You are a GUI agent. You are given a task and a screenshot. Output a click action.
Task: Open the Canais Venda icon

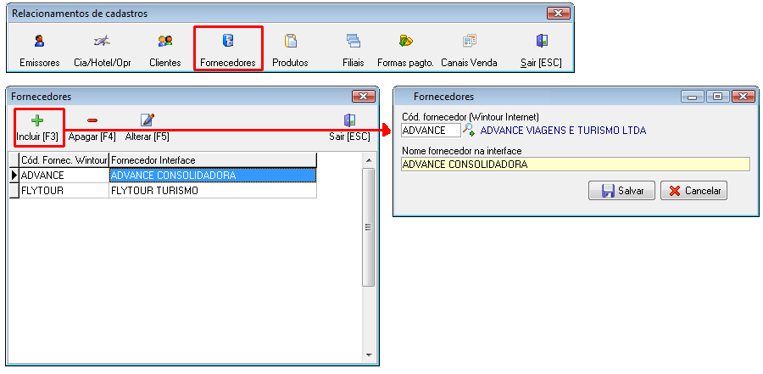pyautogui.click(x=469, y=41)
